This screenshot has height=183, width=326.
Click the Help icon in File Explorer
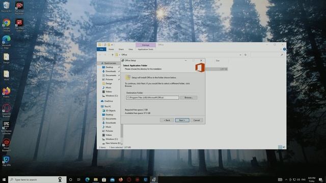(284, 49)
